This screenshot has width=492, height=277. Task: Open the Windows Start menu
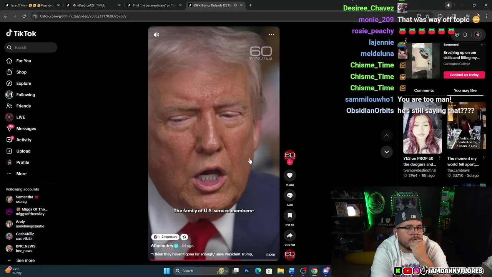pyautogui.click(x=166, y=271)
